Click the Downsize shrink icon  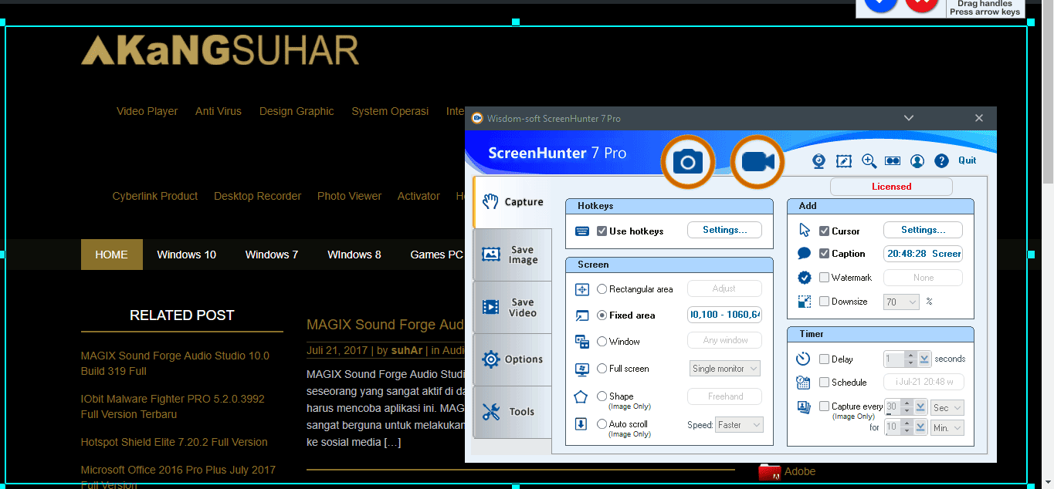coord(804,302)
